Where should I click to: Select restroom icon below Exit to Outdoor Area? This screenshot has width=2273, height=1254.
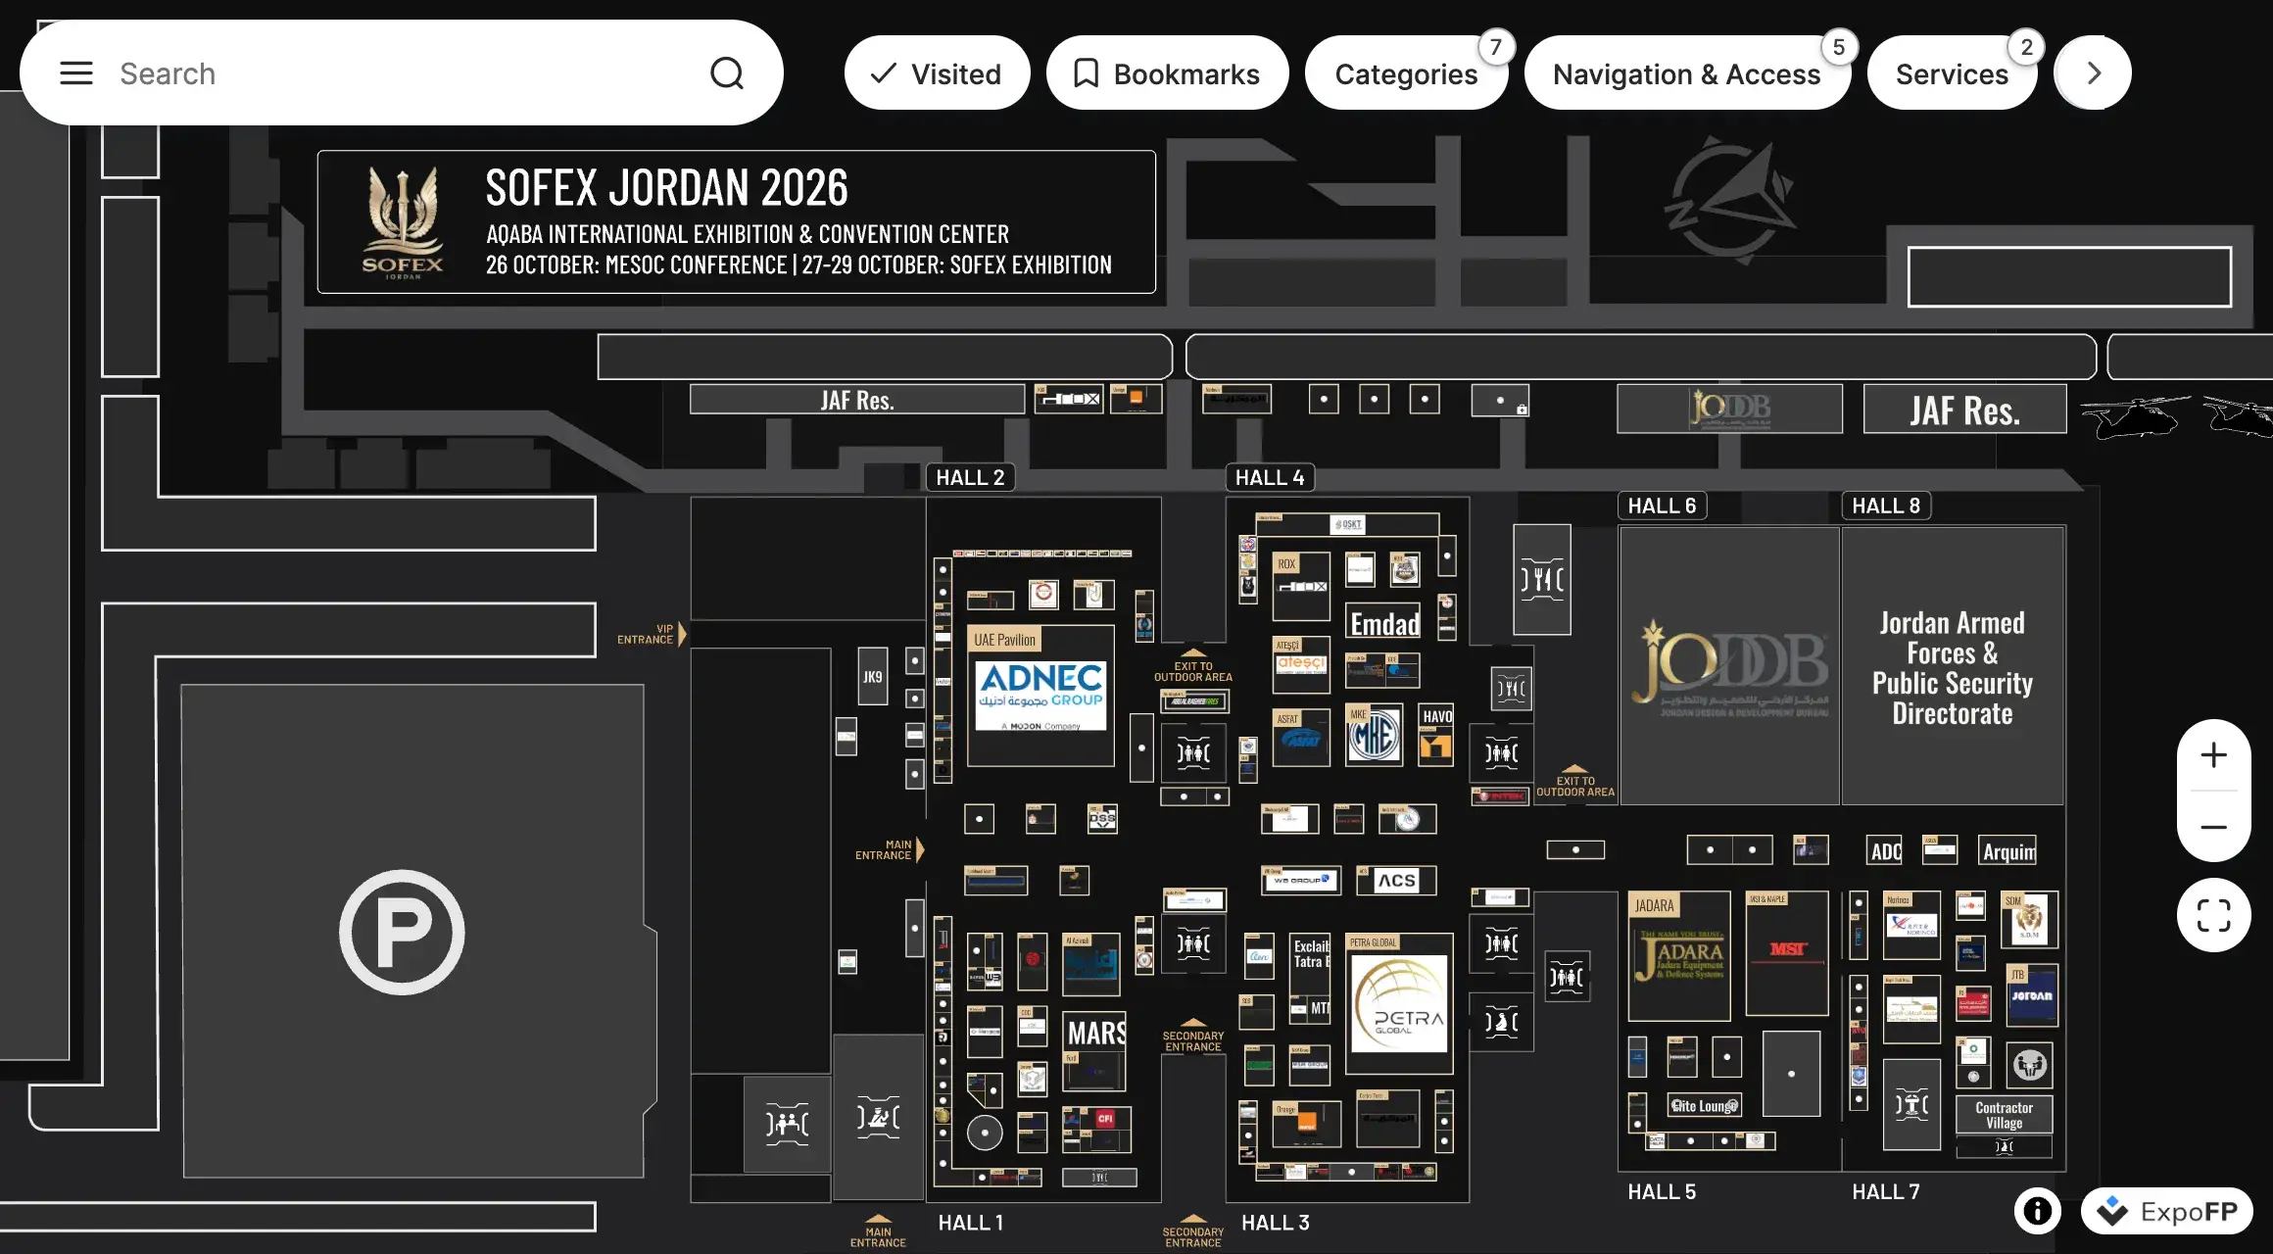1193,752
